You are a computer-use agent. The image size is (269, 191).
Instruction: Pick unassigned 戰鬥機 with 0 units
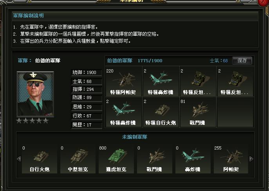[x=155, y=159]
